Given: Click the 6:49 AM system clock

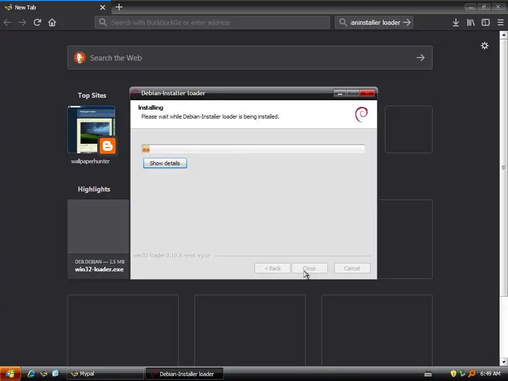Looking at the screenshot, I should [490, 374].
